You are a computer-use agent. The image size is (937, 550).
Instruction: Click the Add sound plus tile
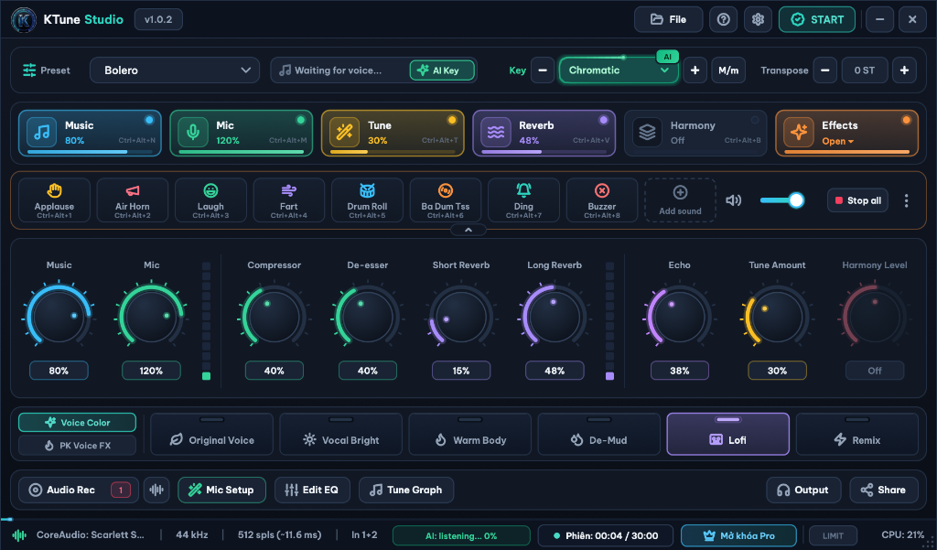[x=680, y=200]
